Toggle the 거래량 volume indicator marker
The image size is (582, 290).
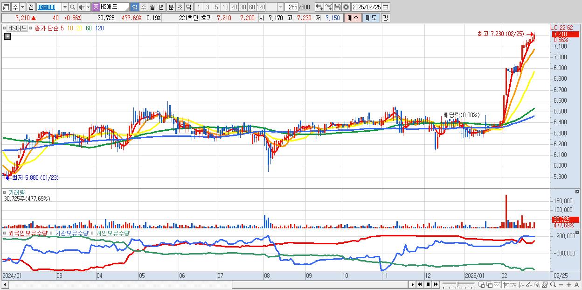pyautogui.click(x=5, y=192)
